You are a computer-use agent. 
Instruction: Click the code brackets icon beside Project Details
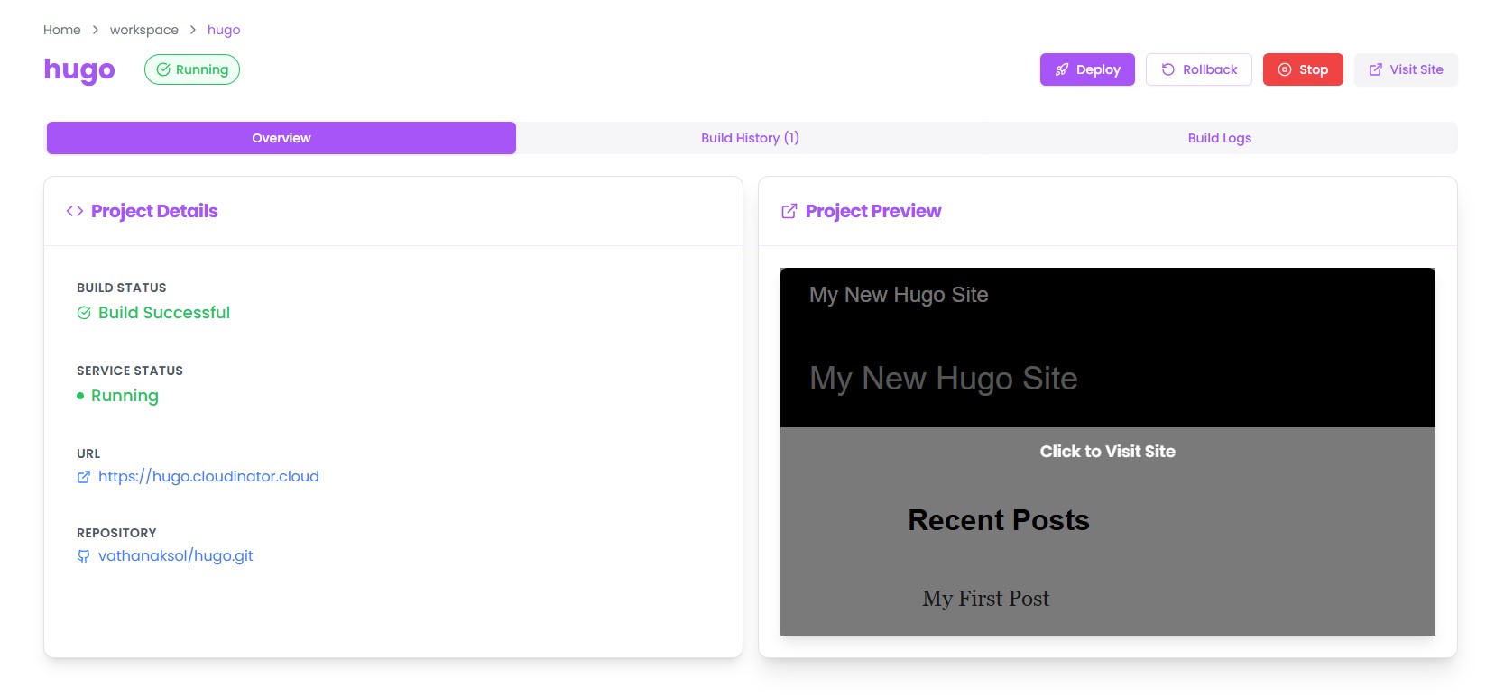point(74,210)
